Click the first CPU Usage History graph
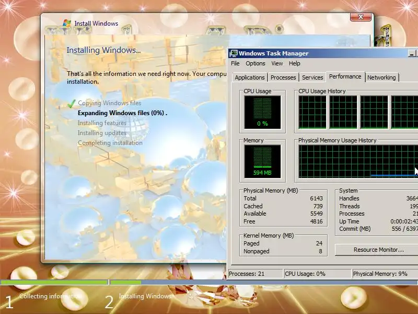This screenshot has height=314, width=418. [312, 112]
